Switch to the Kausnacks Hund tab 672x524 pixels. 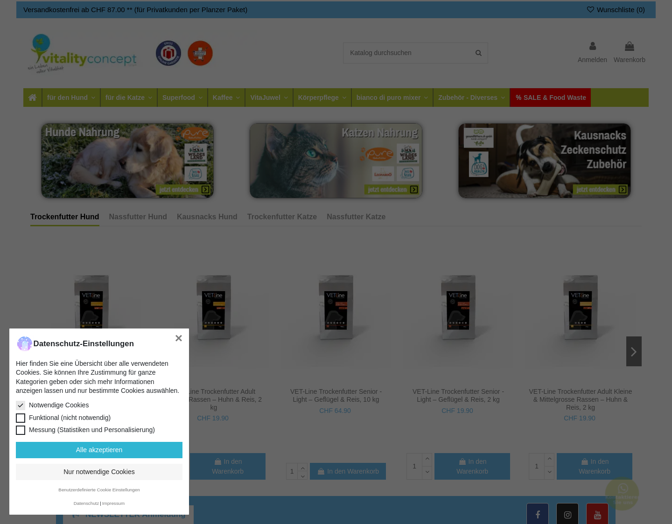click(207, 217)
